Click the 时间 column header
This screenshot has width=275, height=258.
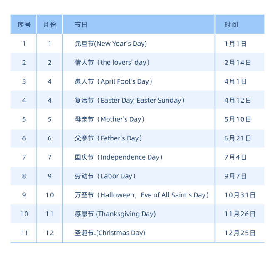231,25
